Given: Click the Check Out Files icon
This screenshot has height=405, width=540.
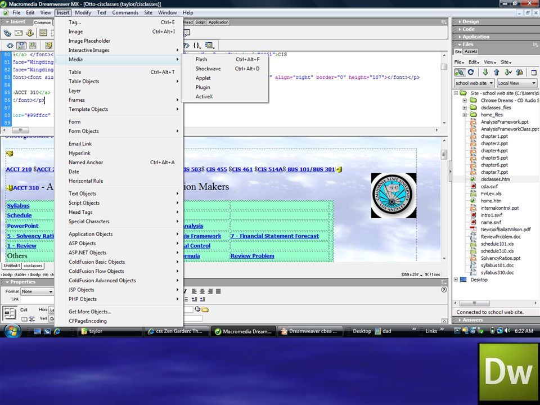Looking at the screenshot, I should [508, 73].
